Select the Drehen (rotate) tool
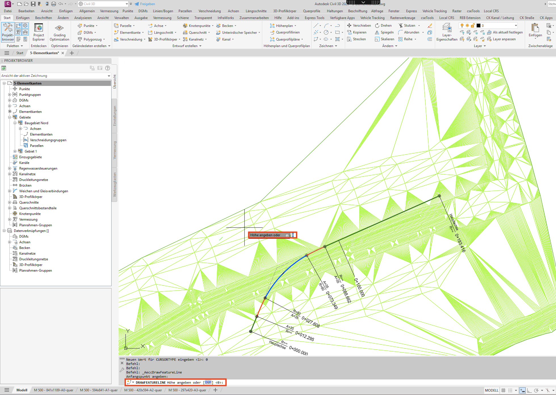The height and width of the screenshot is (395, 556). [x=383, y=26]
